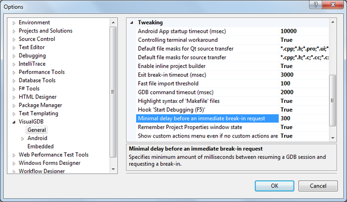Select Projects and Solutions category

pyautogui.click(x=46, y=31)
